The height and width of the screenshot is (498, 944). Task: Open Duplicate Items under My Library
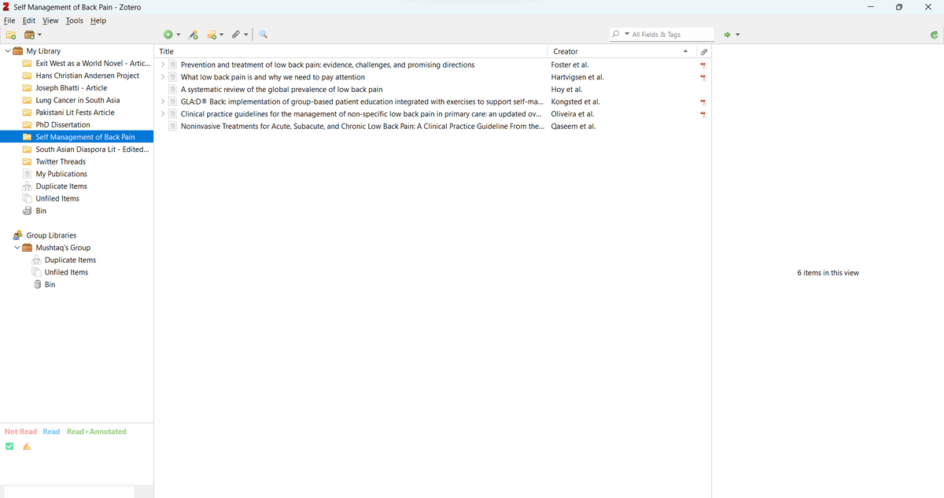61,186
